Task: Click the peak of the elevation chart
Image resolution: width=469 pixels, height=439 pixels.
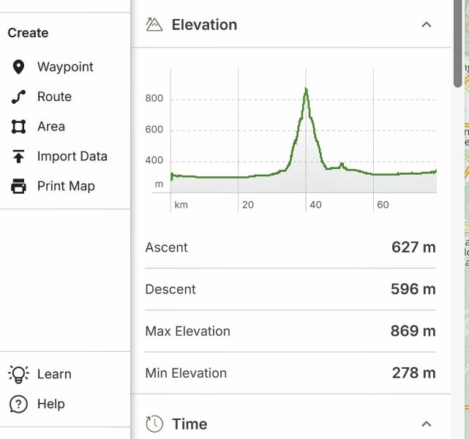Action: pyautogui.click(x=306, y=90)
